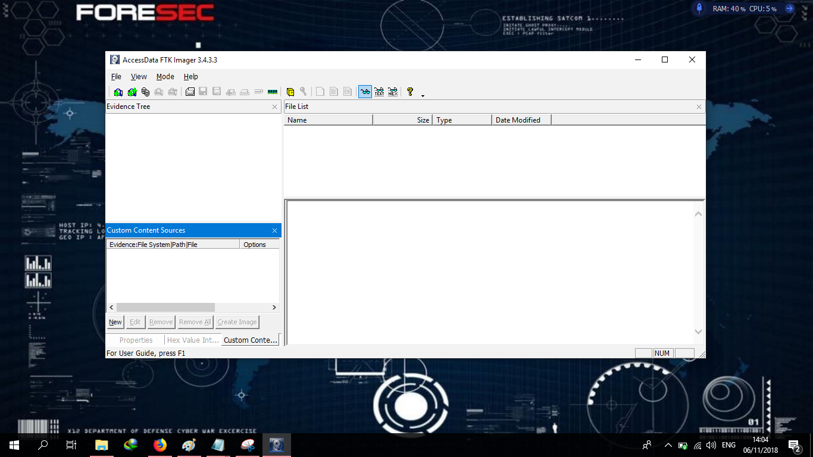Expand the toolbar options arrow
Image resolution: width=813 pixels, height=457 pixels.
(423, 95)
